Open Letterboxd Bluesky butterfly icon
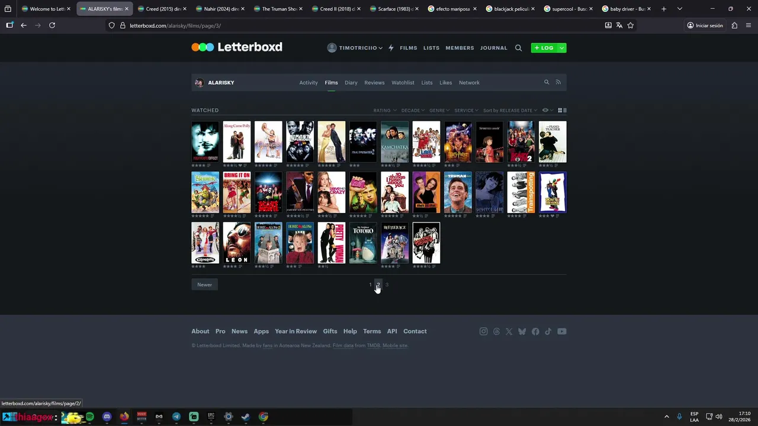The image size is (758, 426). (522, 331)
